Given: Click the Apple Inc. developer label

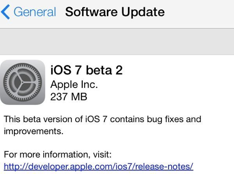Looking at the screenshot, I should tap(74, 85).
